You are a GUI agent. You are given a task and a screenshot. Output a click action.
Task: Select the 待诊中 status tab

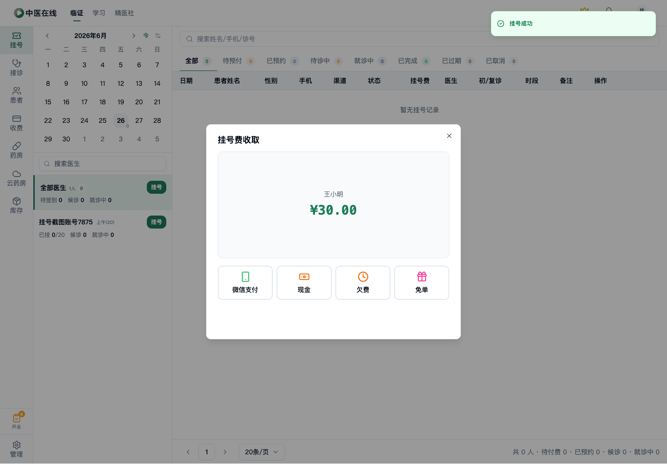pos(326,61)
